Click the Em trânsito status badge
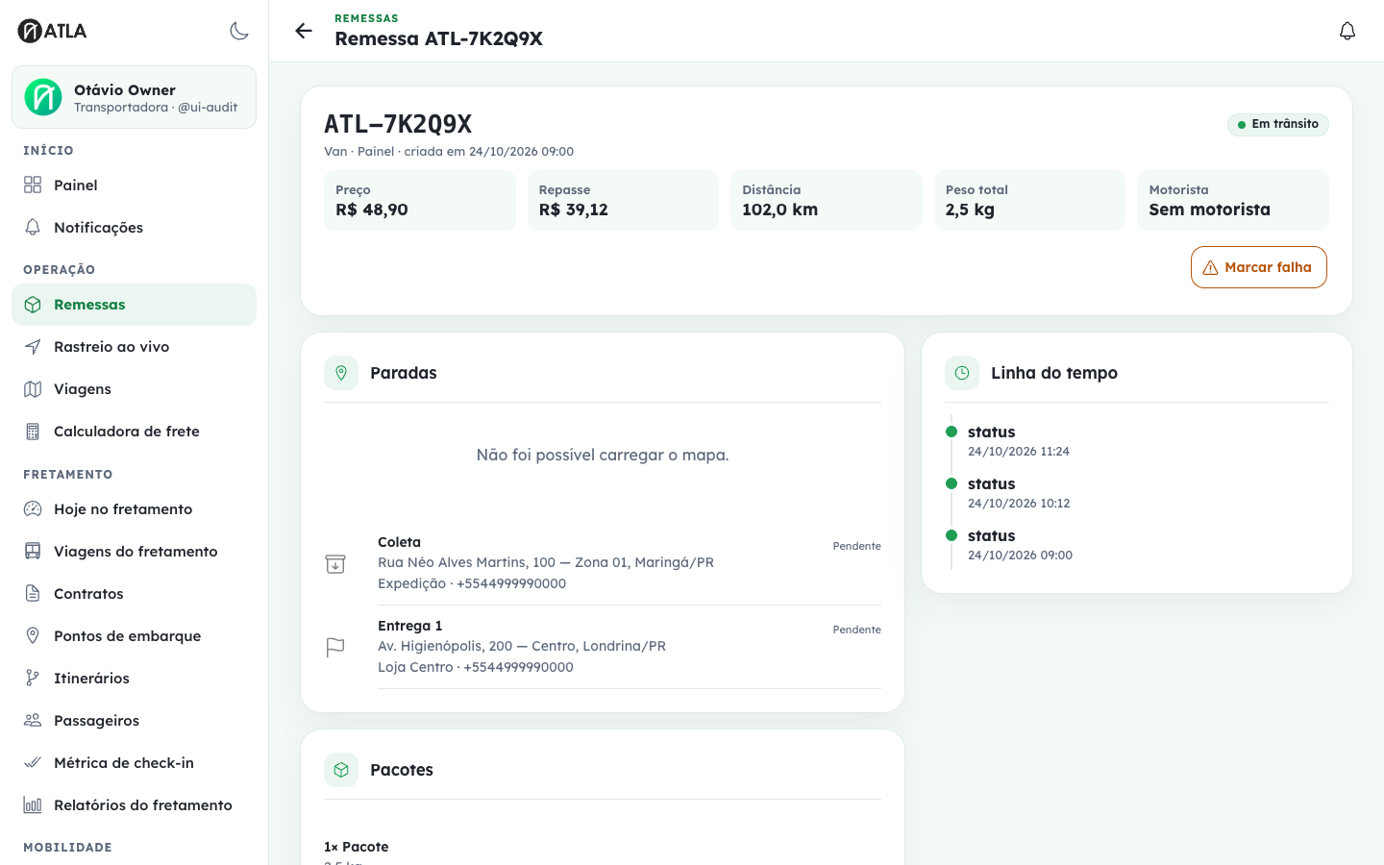This screenshot has width=1384, height=865. (x=1278, y=124)
